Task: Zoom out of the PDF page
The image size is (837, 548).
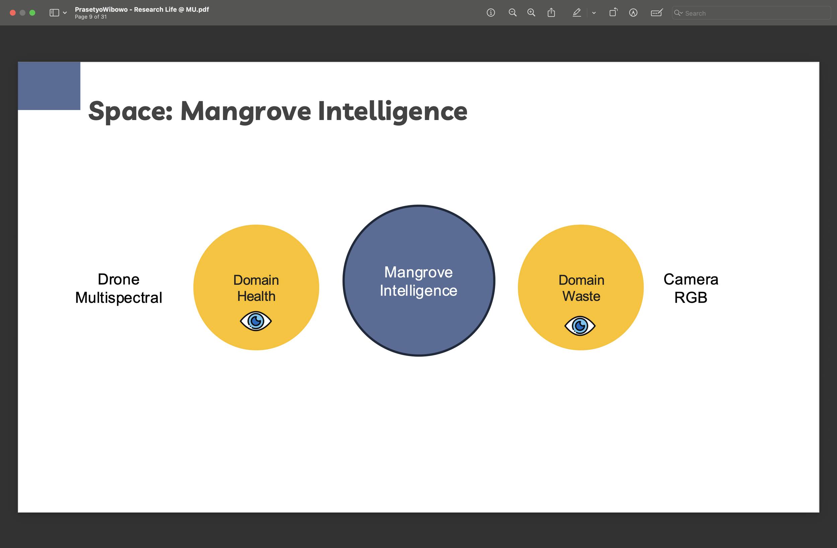Action: [x=512, y=13]
